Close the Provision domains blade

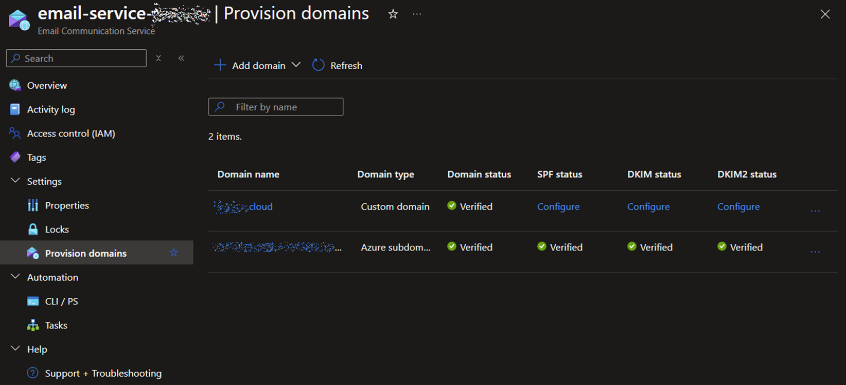(x=825, y=14)
